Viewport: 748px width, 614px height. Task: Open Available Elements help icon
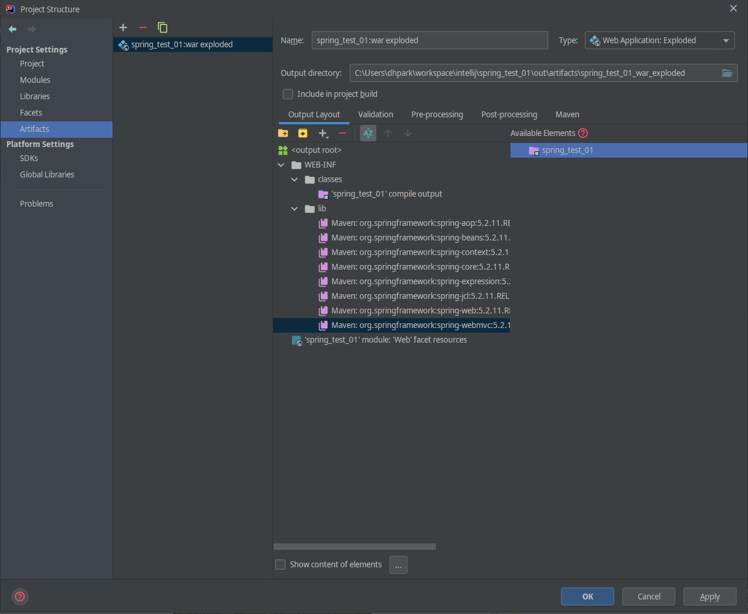pyautogui.click(x=583, y=133)
